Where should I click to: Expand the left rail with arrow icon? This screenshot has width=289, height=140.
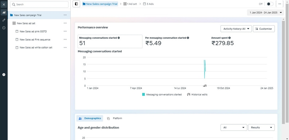(4, 75)
